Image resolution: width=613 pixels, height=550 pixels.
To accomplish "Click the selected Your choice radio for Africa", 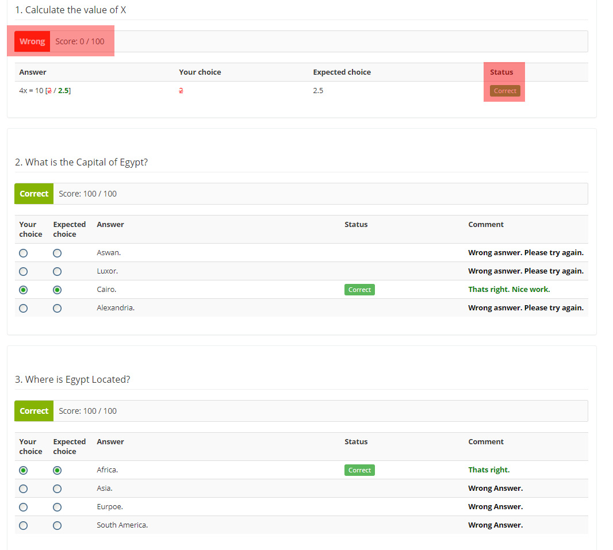I will (x=23, y=470).
